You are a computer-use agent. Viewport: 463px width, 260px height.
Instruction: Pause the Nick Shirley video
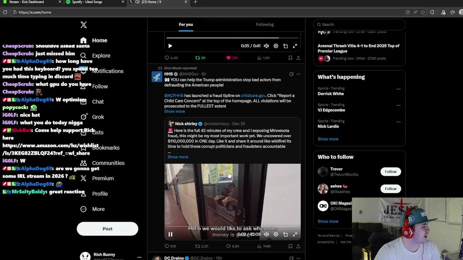point(170,234)
